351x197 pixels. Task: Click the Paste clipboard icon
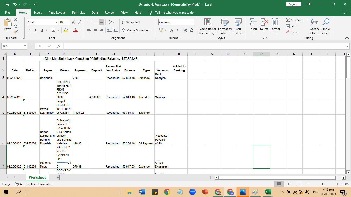coord(7,22)
